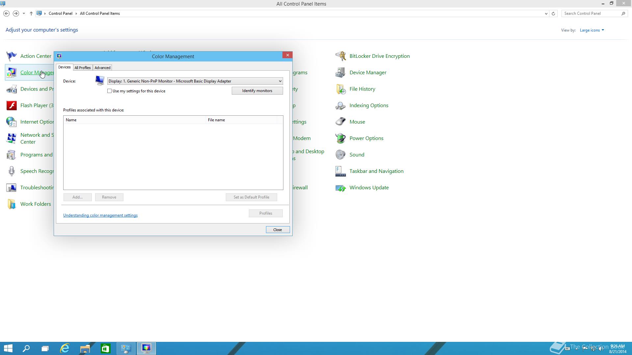Viewport: 632px width, 355px height.
Task: Expand the address bar history dropdown
Action: pyautogui.click(x=546, y=13)
